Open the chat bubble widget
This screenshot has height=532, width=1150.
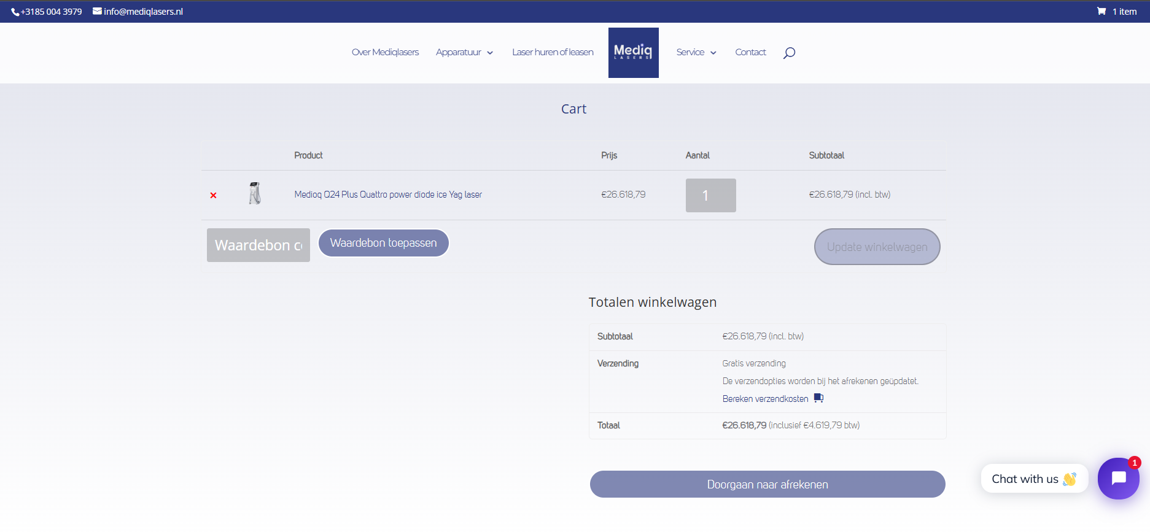pos(1118,478)
